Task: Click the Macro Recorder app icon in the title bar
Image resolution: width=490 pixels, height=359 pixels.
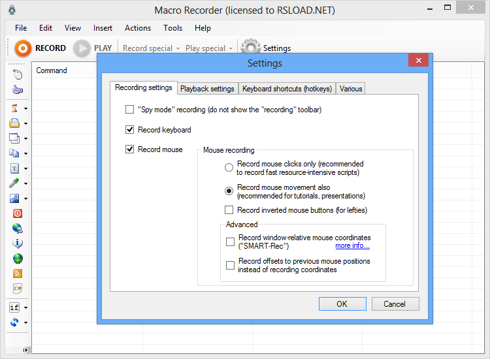Action: tap(12, 10)
